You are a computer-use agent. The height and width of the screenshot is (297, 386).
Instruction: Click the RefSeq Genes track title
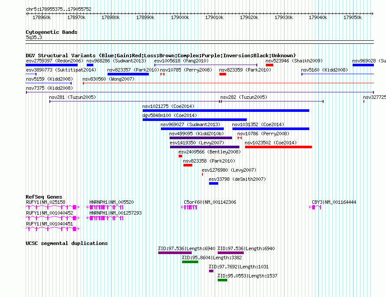pos(44,197)
